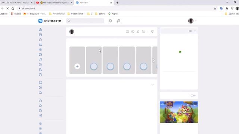This screenshot has height=134, width=239.
Task: Open the Яндекс bookmark
Action: 16,14
